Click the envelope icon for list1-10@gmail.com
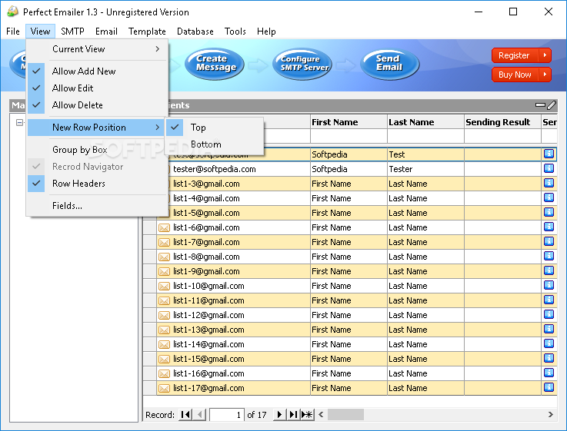Viewport: 567px width, 431px height. click(x=164, y=287)
